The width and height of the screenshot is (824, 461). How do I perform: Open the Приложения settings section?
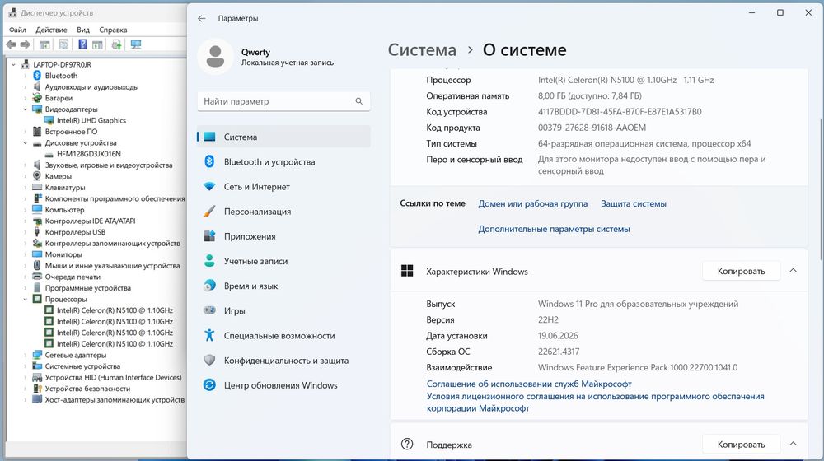click(283, 236)
